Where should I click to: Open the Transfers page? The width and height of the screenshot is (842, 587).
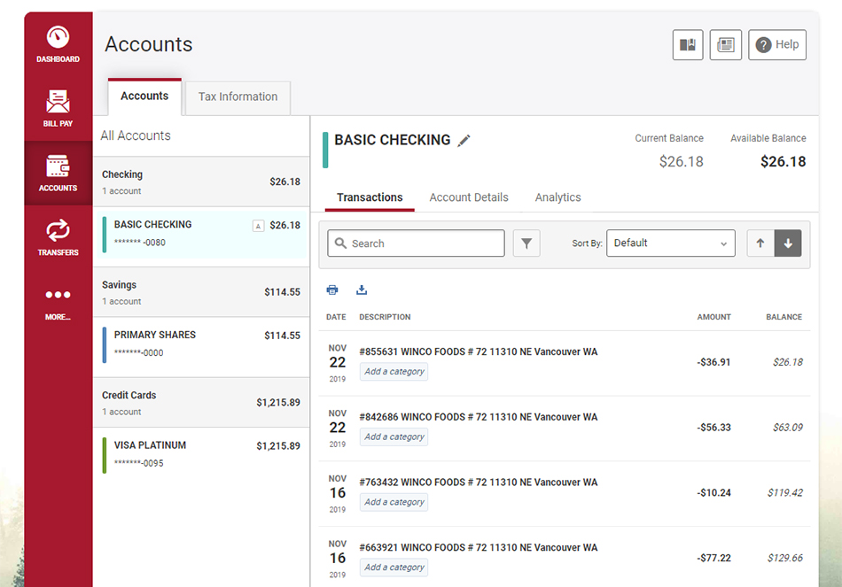point(58,237)
